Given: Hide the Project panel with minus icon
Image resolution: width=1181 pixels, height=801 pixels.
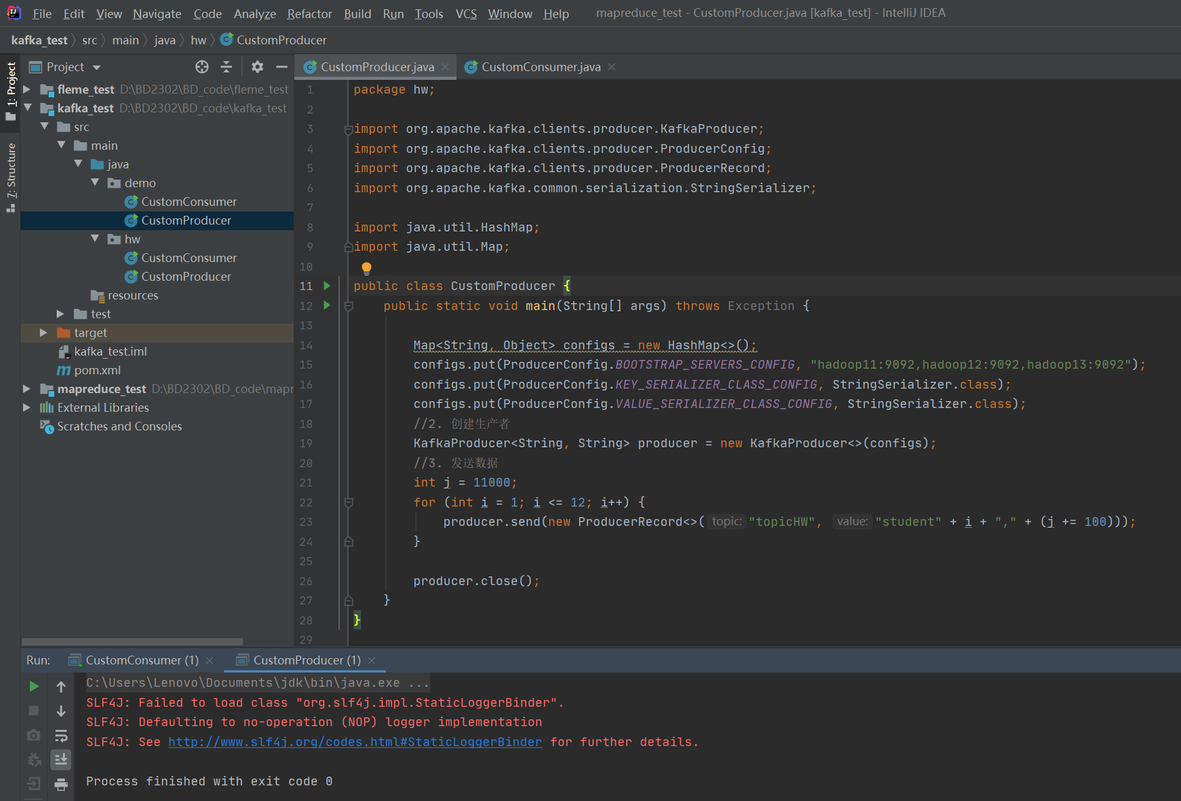Looking at the screenshot, I should click(282, 67).
